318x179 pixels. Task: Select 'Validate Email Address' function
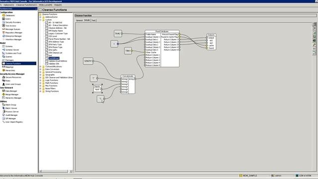58,61
